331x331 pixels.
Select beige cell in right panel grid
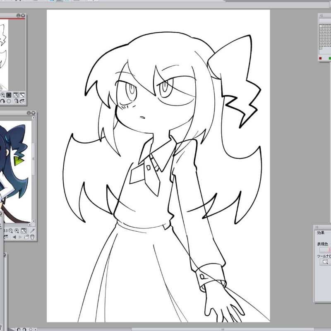click(x=321, y=26)
